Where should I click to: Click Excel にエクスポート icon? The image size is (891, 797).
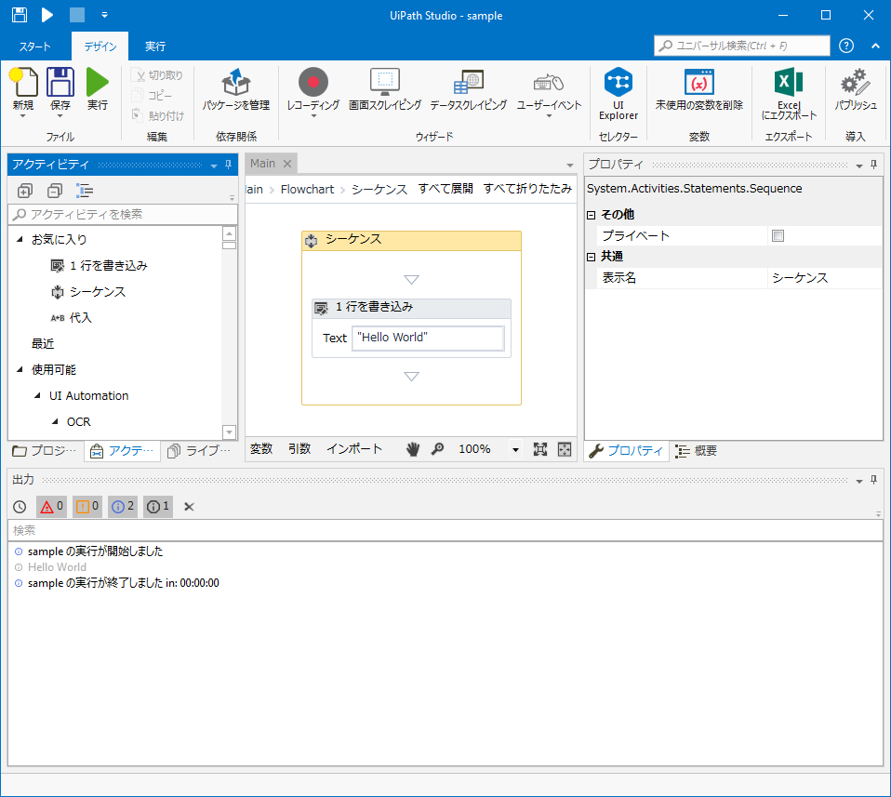click(789, 83)
